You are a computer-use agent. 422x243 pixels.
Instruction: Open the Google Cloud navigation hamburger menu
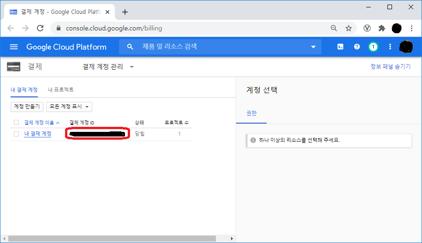coord(14,47)
